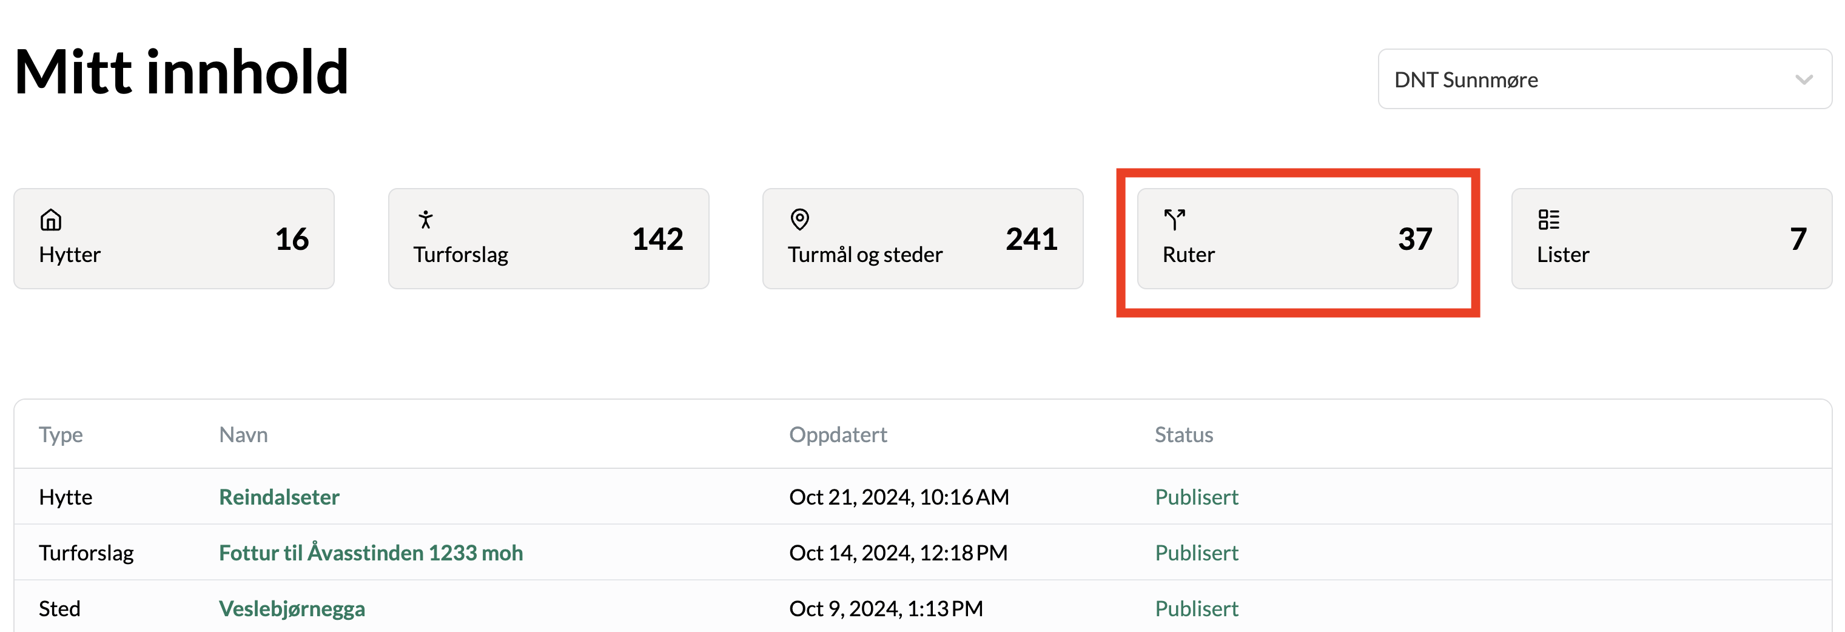The width and height of the screenshot is (1845, 632).
Task: Click the Status column header
Action: pos(1183,434)
